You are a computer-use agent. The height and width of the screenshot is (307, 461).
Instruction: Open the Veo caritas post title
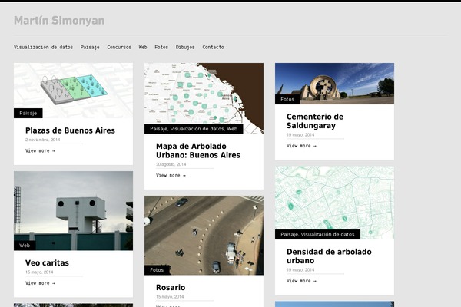tap(47, 262)
